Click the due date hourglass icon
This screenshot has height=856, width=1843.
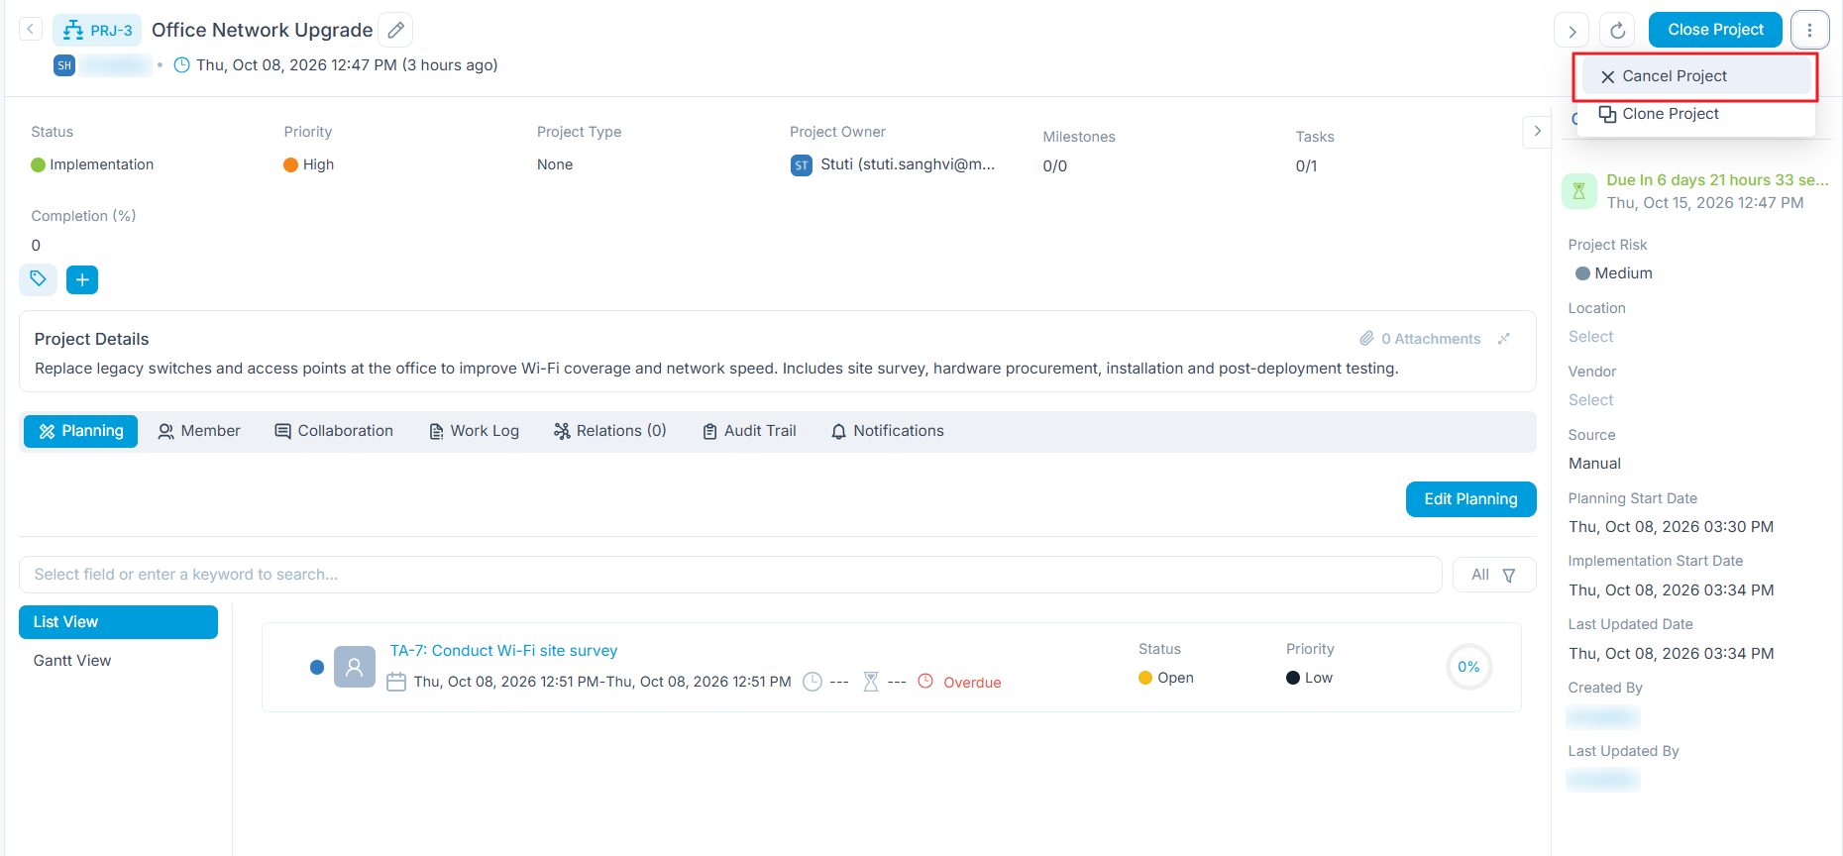click(1579, 191)
